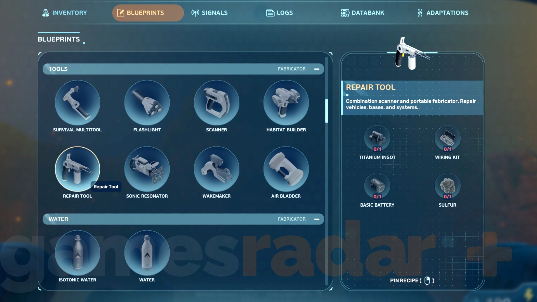Click the REPAIR TOOL title in details panel
Screen dimensions: 537x302
[371, 88]
